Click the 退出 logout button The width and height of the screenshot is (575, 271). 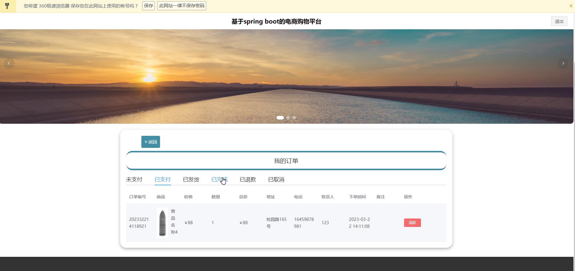tap(559, 21)
